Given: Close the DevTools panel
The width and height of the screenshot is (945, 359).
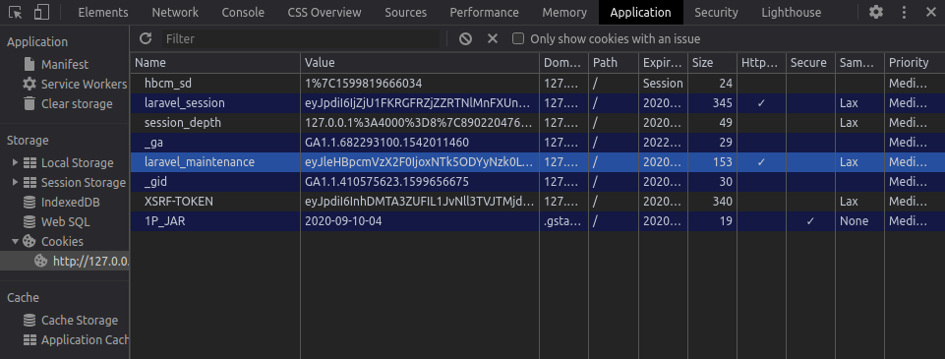Looking at the screenshot, I should [x=930, y=12].
